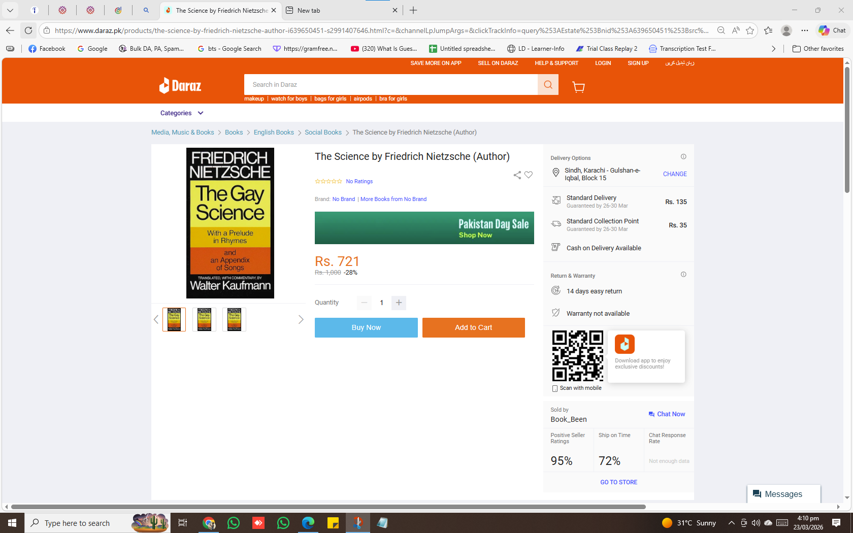Open Help & Support menu
The image size is (853, 533).
556,63
